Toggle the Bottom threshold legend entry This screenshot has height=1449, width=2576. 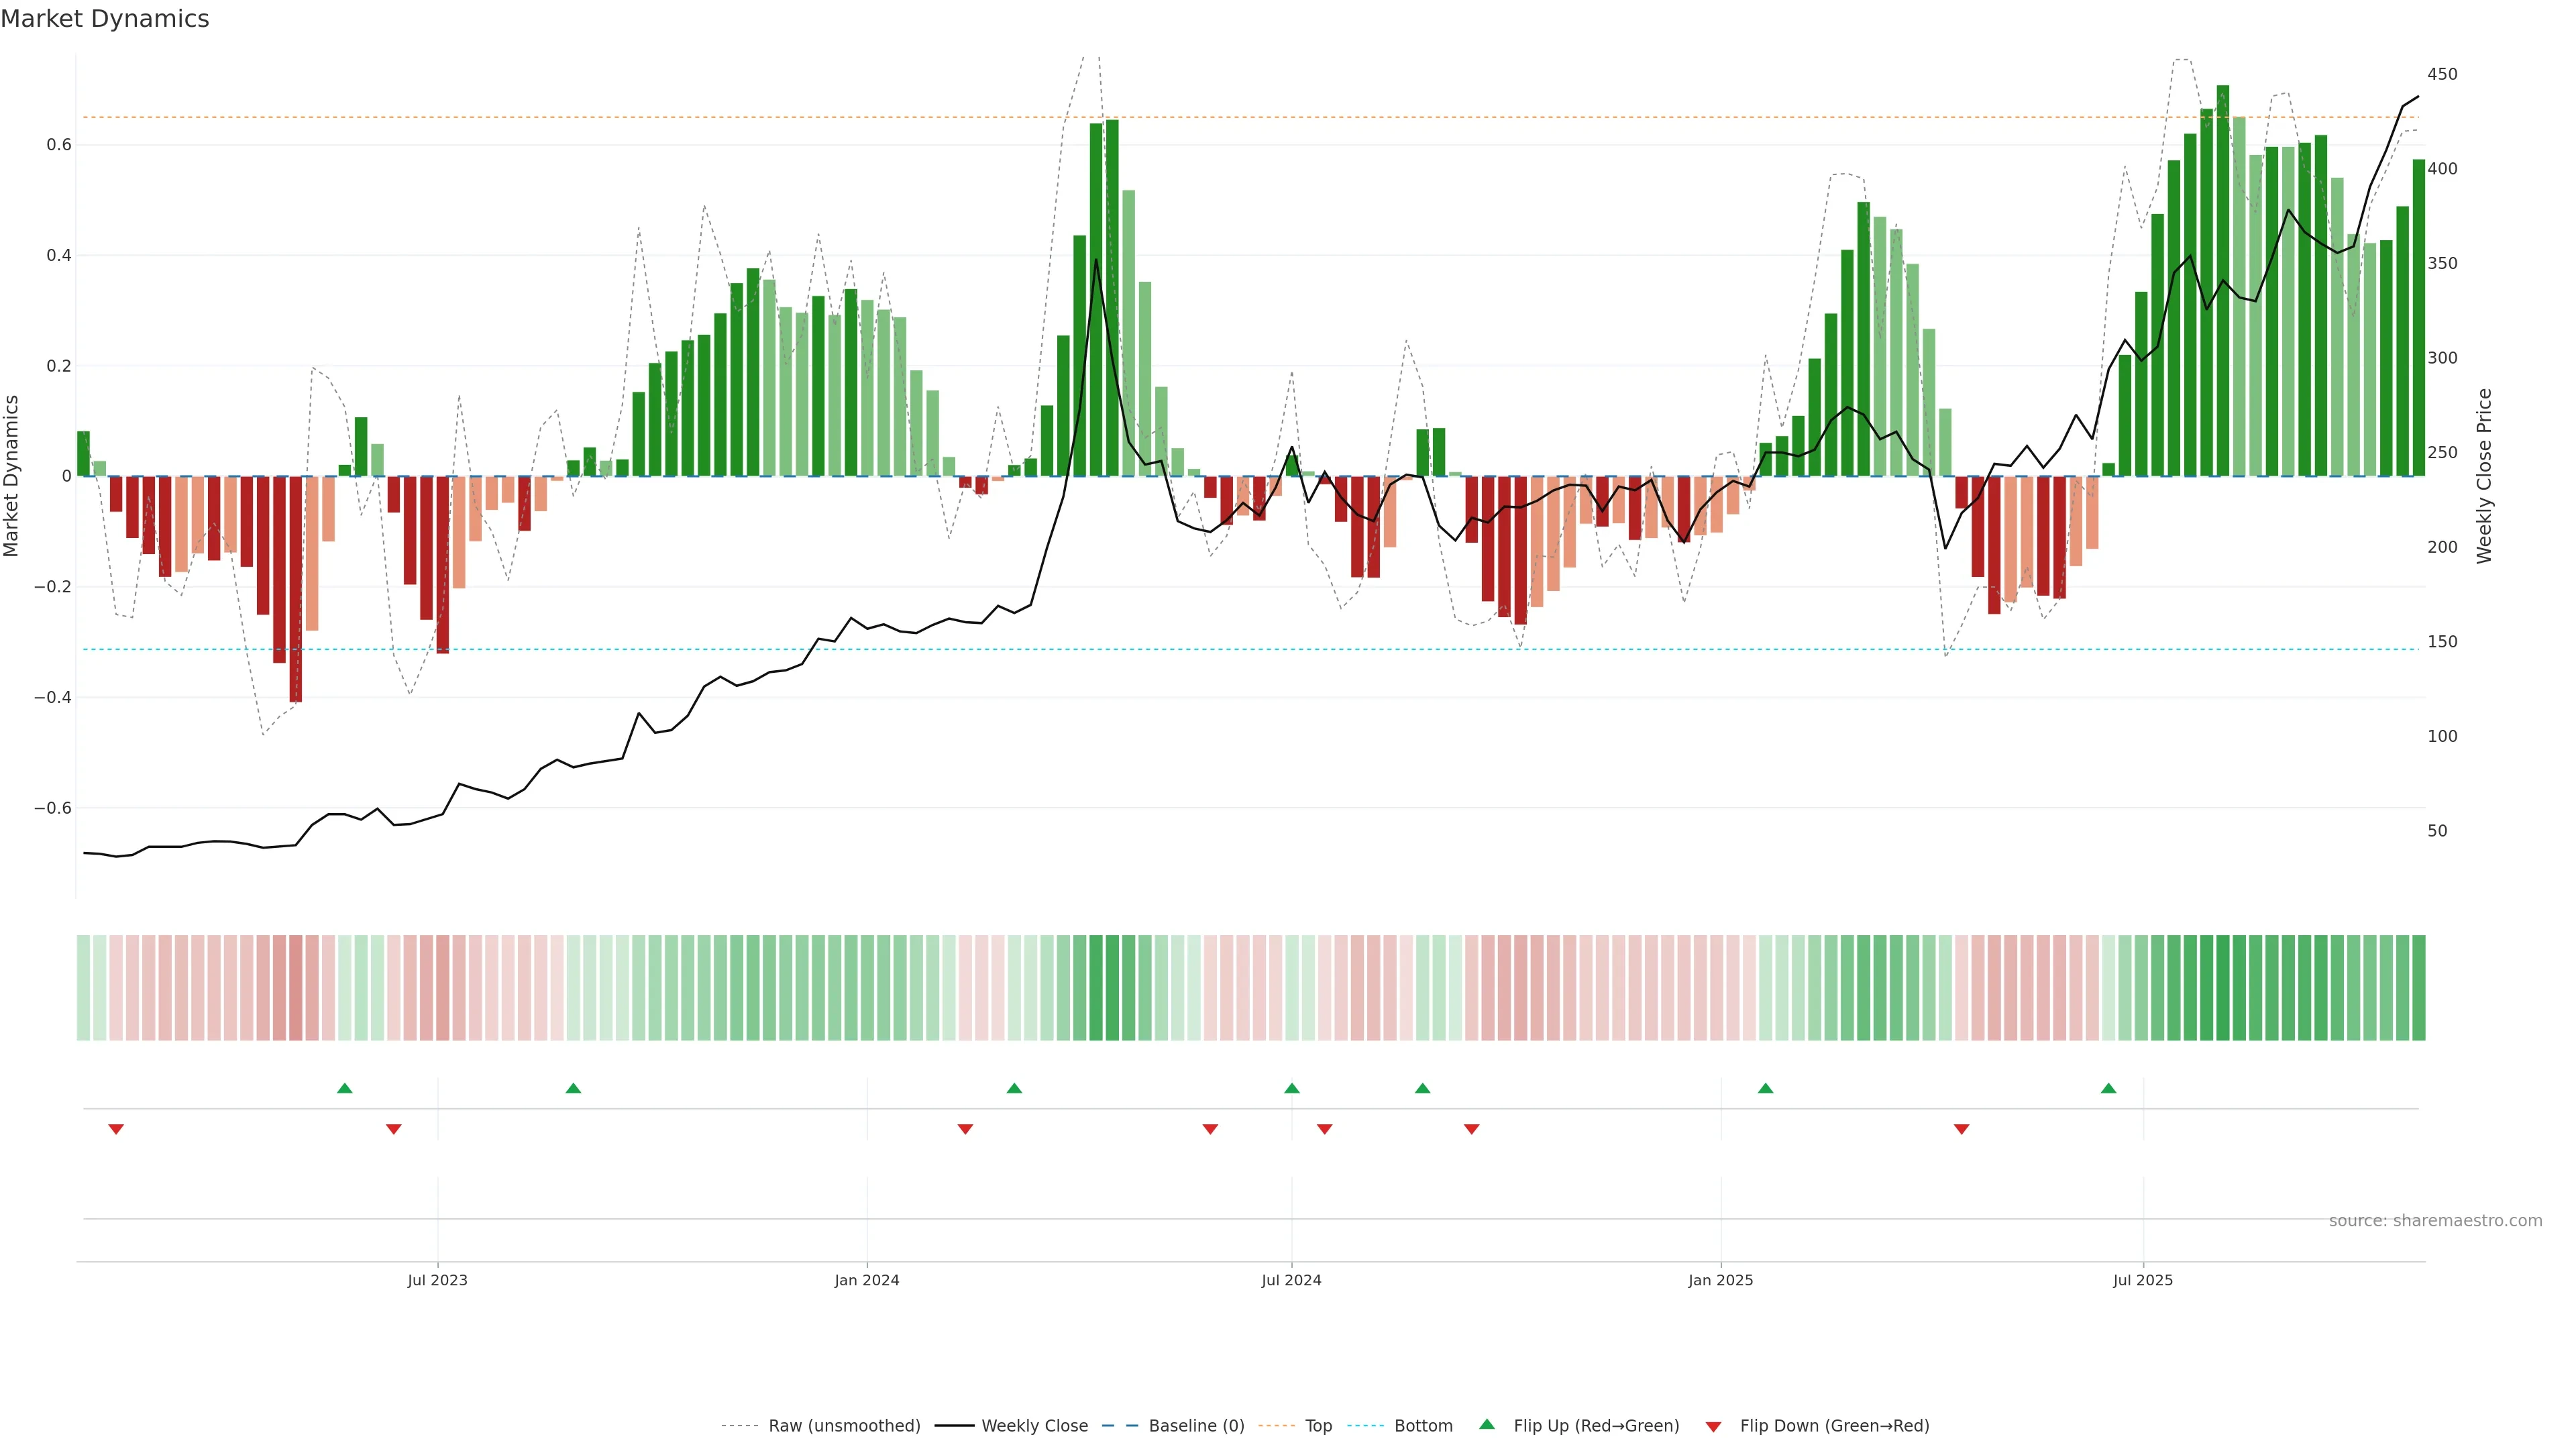[x=1423, y=1426]
